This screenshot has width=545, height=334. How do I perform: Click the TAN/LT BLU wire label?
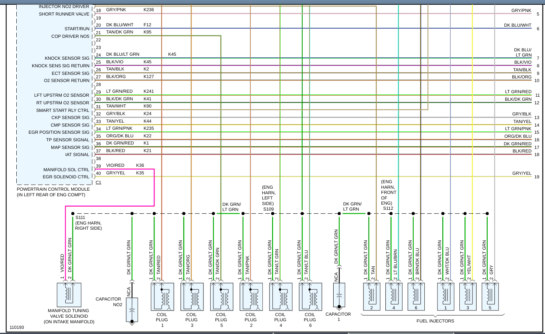[x=307, y=263]
